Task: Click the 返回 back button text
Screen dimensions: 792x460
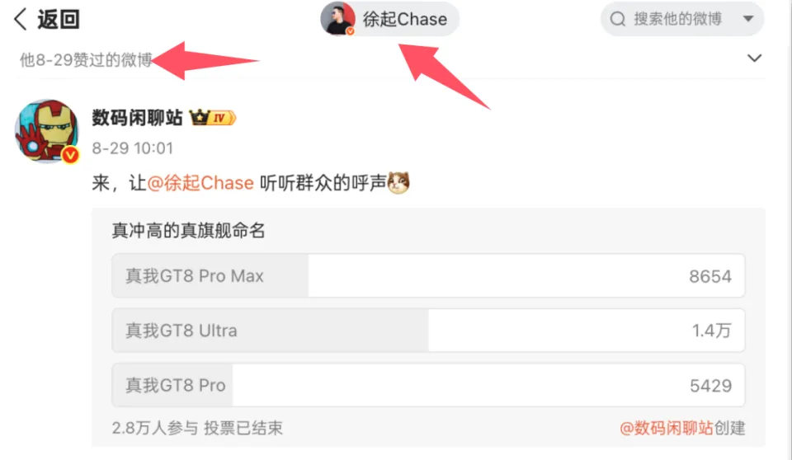Action: click(x=59, y=19)
